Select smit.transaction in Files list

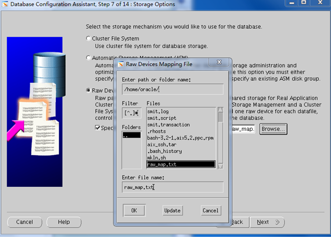click(x=181, y=125)
